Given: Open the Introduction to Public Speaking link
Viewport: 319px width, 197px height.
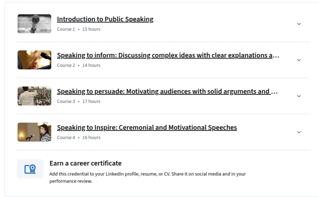Looking at the screenshot, I should click(105, 19).
